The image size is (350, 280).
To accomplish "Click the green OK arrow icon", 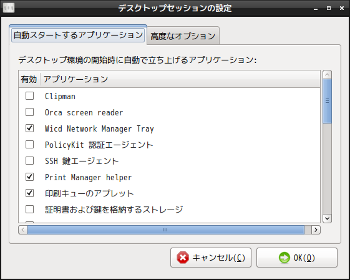I will 284,258.
